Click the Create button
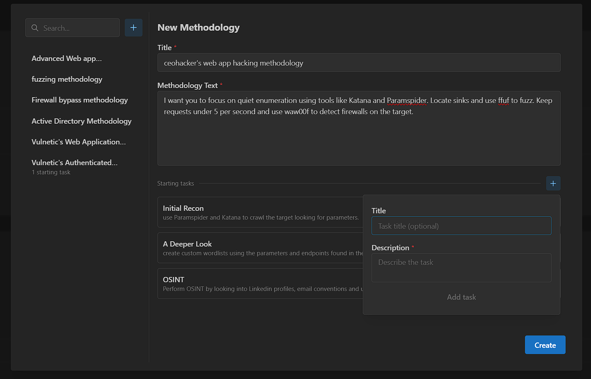The image size is (591, 379). (545, 345)
